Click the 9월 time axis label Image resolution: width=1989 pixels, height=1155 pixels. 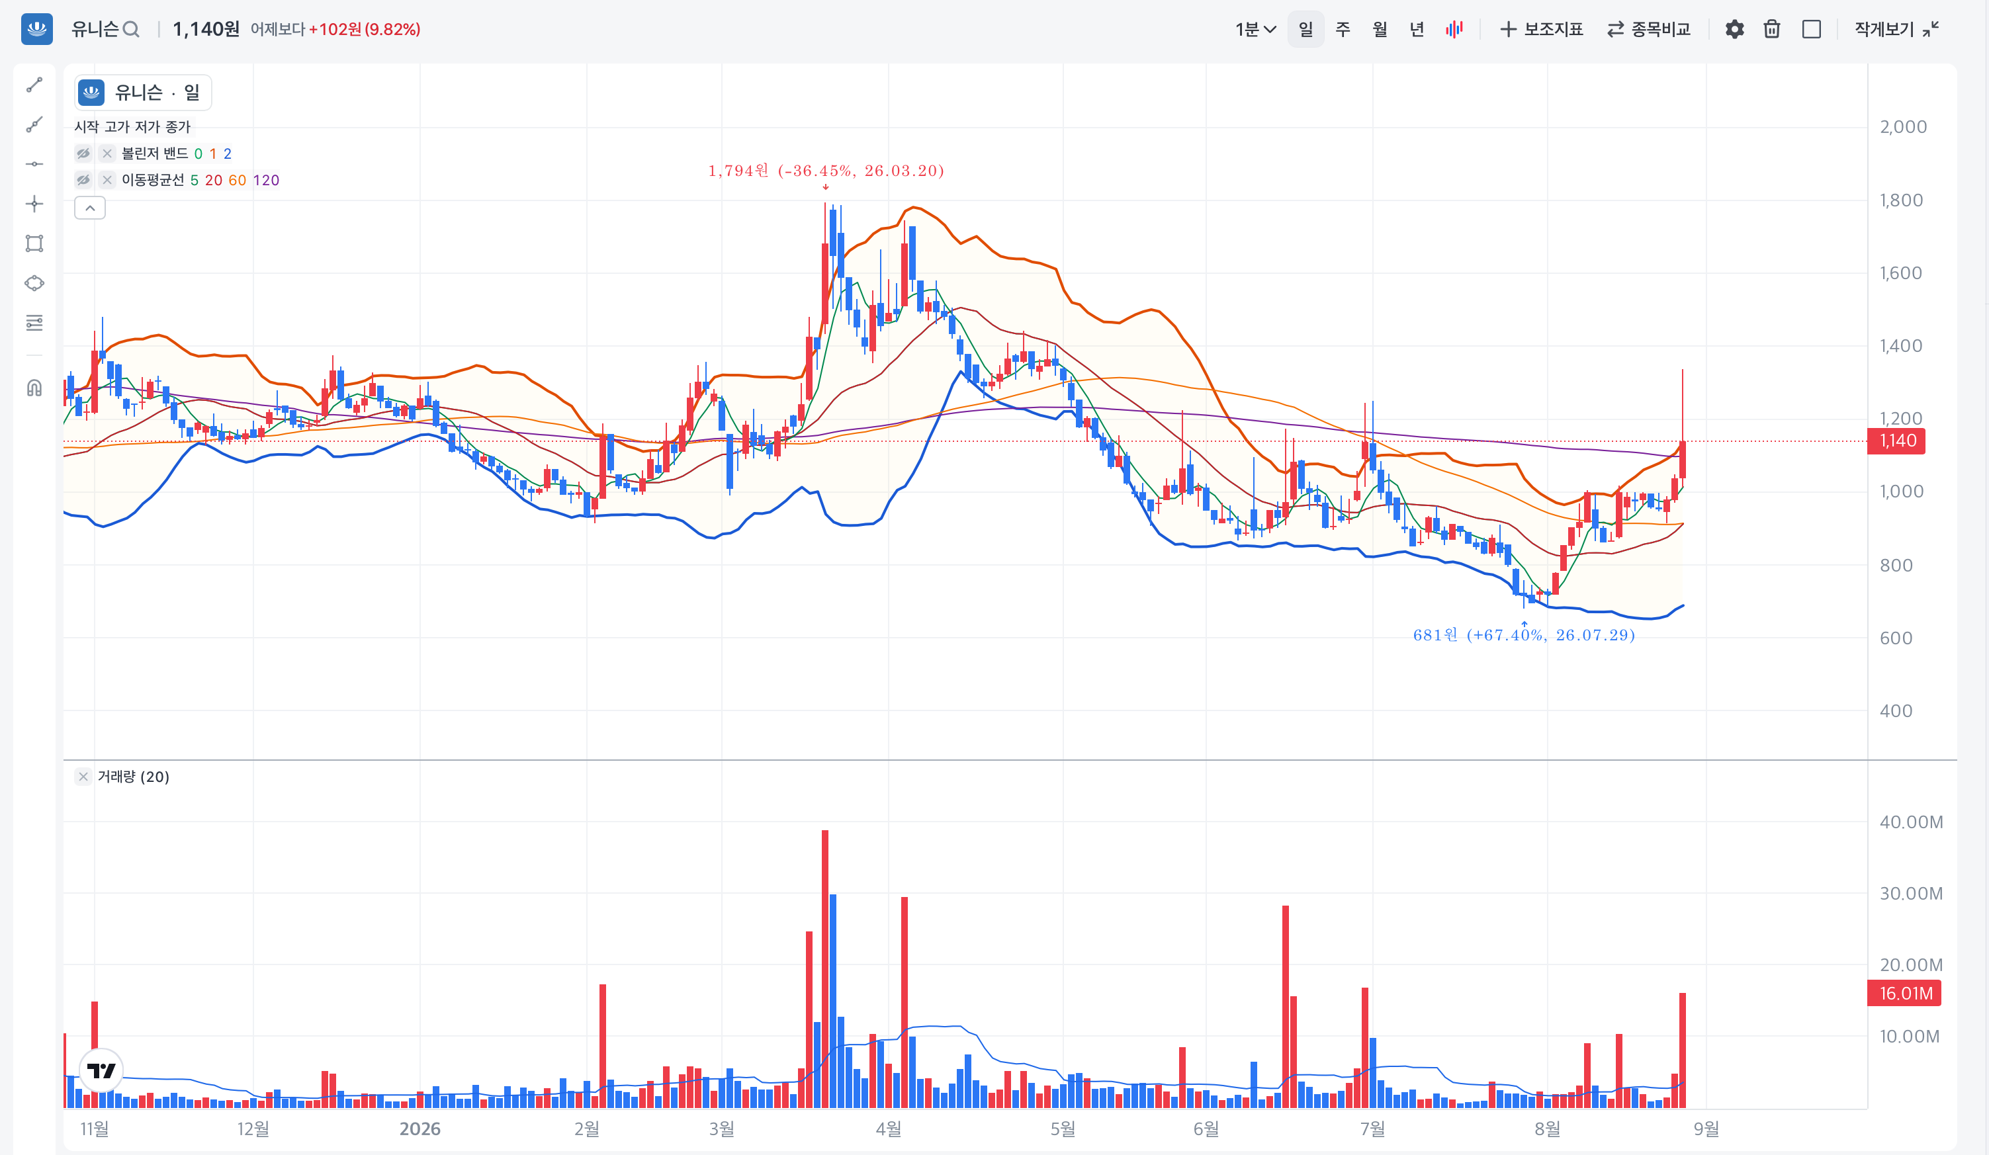pos(1706,1129)
